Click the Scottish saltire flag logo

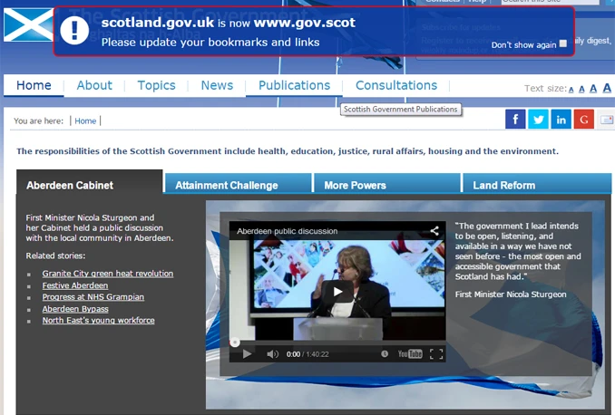pyautogui.click(x=28, y=24)
